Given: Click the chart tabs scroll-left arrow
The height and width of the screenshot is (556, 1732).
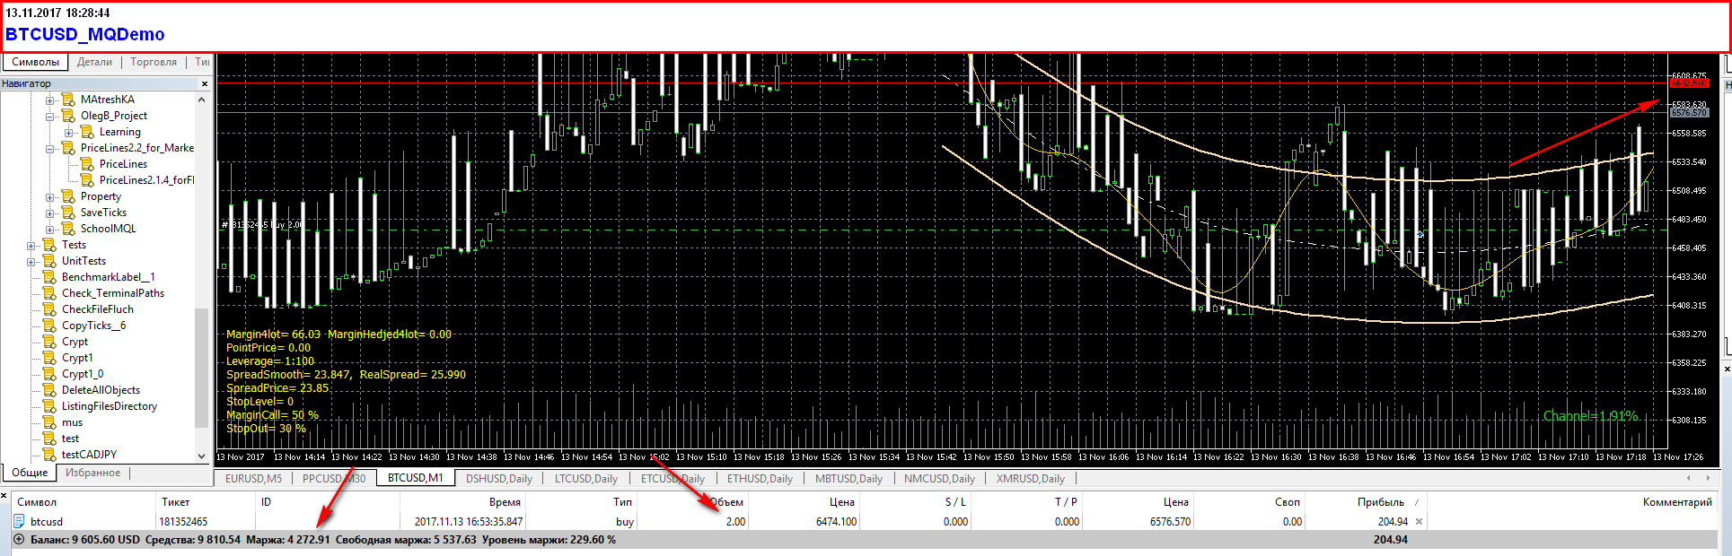Looking at the screenshot, I should tap(1689, 478).
